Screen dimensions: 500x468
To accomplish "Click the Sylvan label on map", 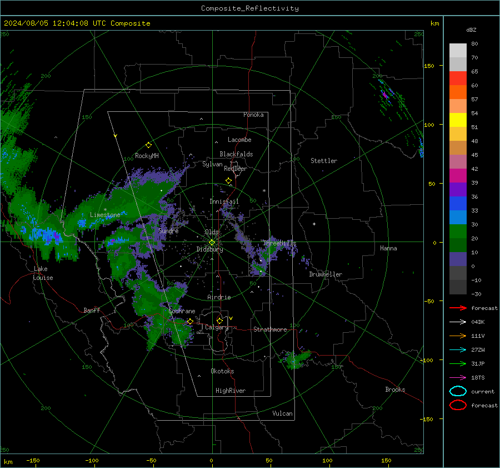I will point(212,164).
